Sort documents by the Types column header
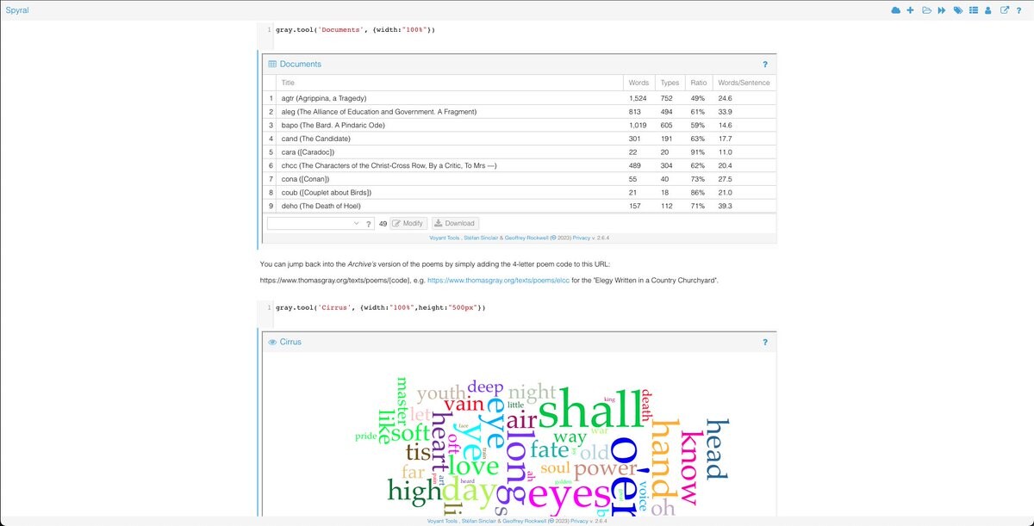Image resolution: width=1034 pixels, height=526 pixels. coord(670,83)
